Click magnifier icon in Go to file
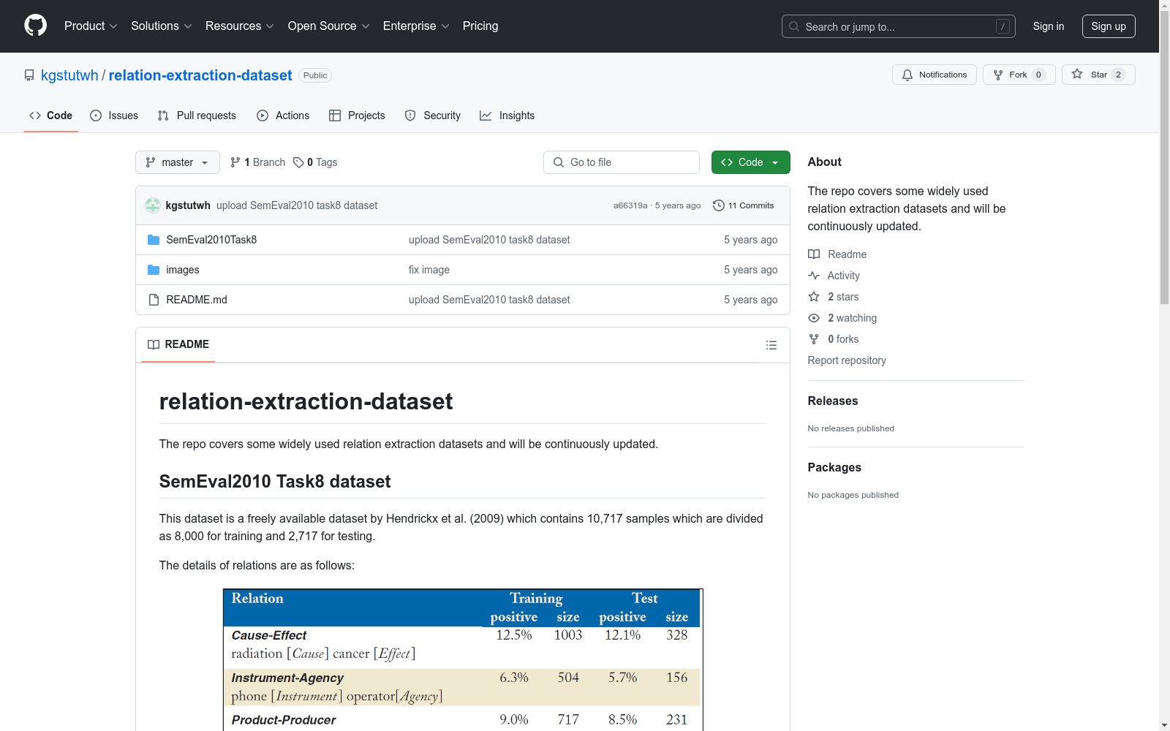This screenshot has height=731, width=1170. point(559,162)
